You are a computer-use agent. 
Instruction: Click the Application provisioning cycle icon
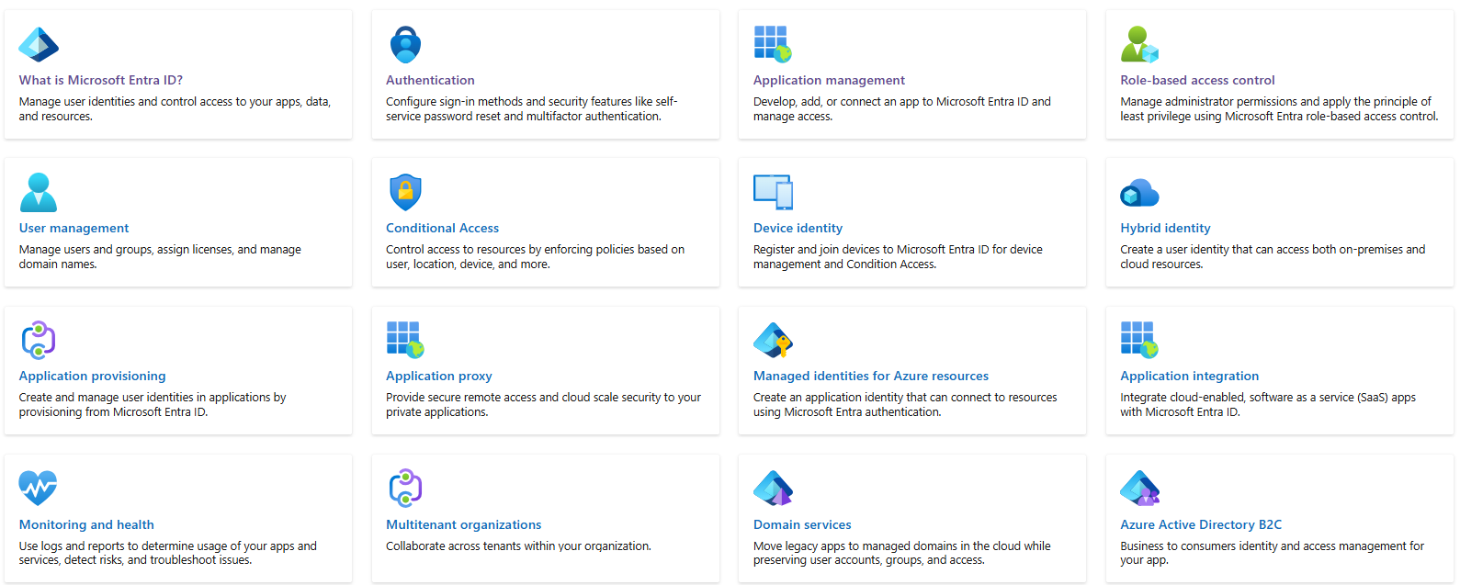[39, 340]
